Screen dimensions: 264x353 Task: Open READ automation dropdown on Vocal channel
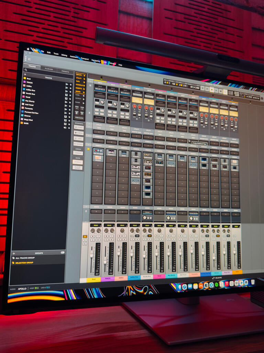[159, 225]
